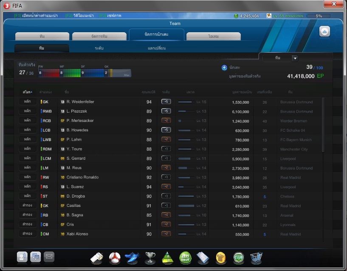347x271 pixels.
Task: Open the green CLUB badge icon
Action: click(239, 258)
